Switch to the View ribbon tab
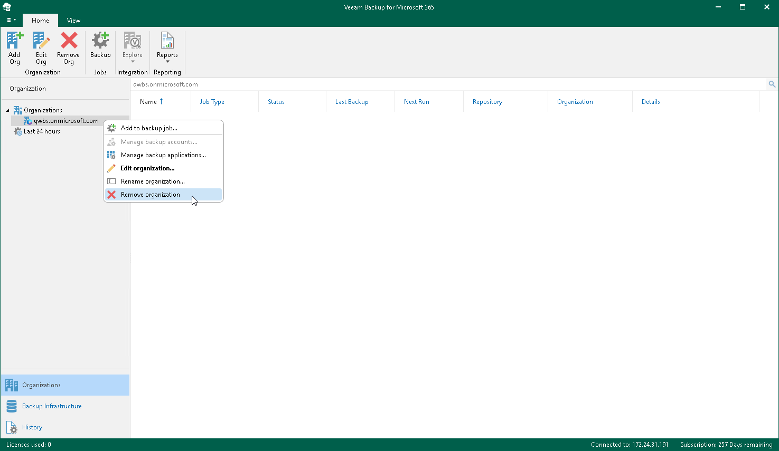Image resolution: width=779 pixels, height=451 pixels. pyautogui.click(x=73, y=21)
